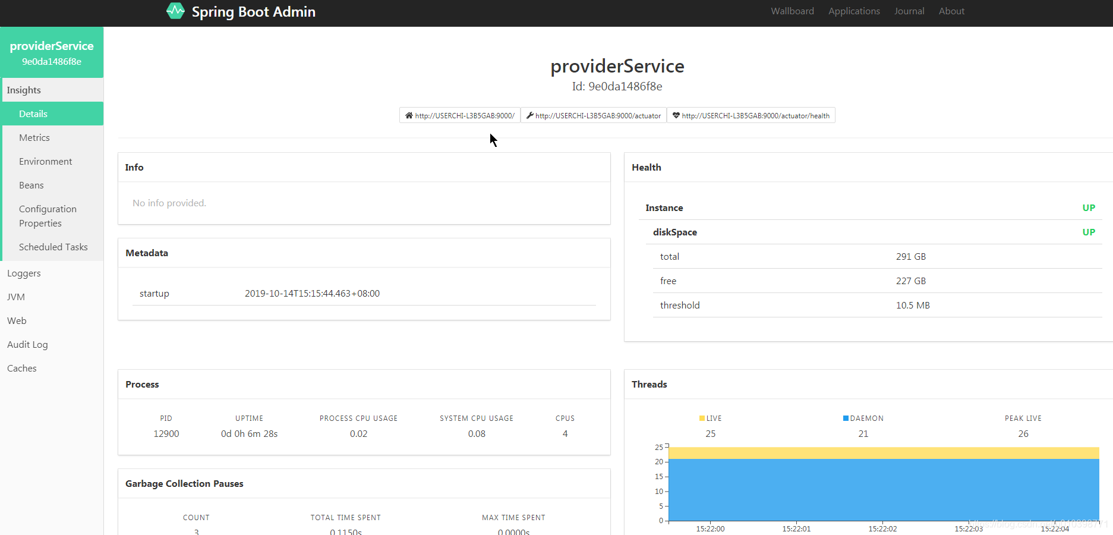This screenshot has width=1113, height=535.
Task: Click the Instance health row
Action: [870, 207]
